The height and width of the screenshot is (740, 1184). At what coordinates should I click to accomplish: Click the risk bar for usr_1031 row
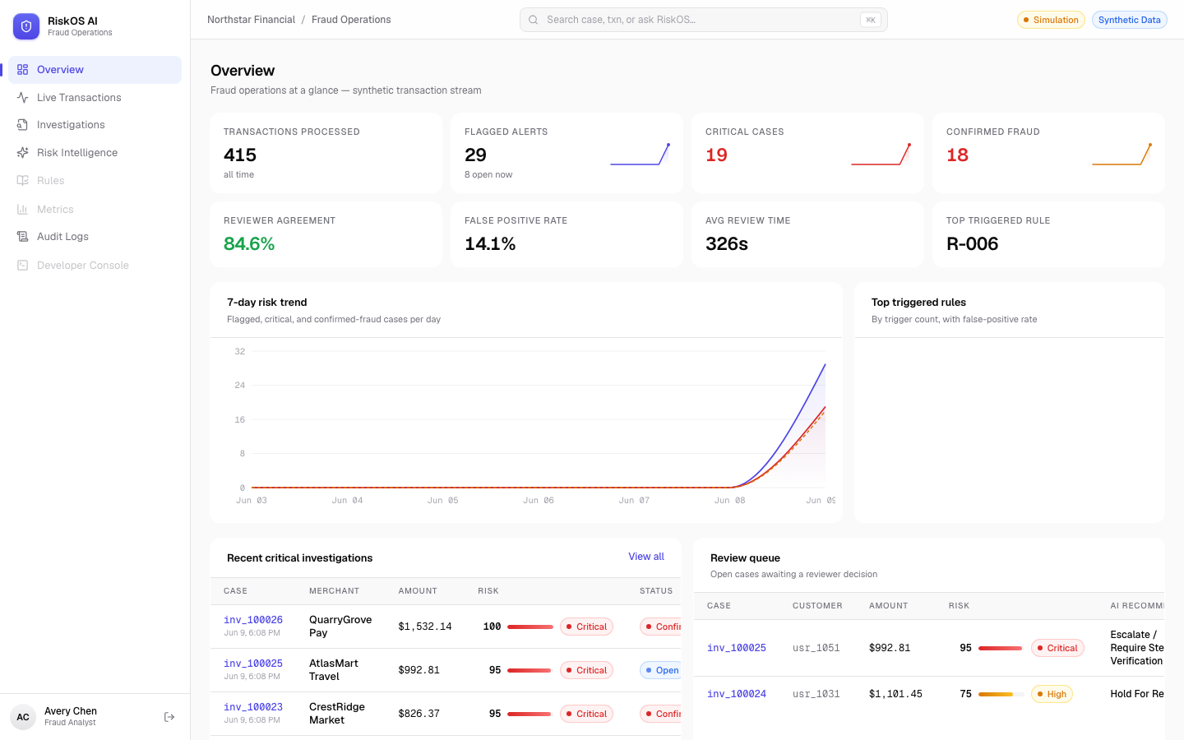1001,694
